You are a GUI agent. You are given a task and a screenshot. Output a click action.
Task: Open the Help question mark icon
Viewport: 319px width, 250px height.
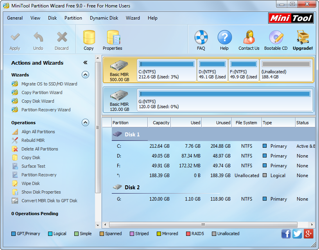pos(224,37)
